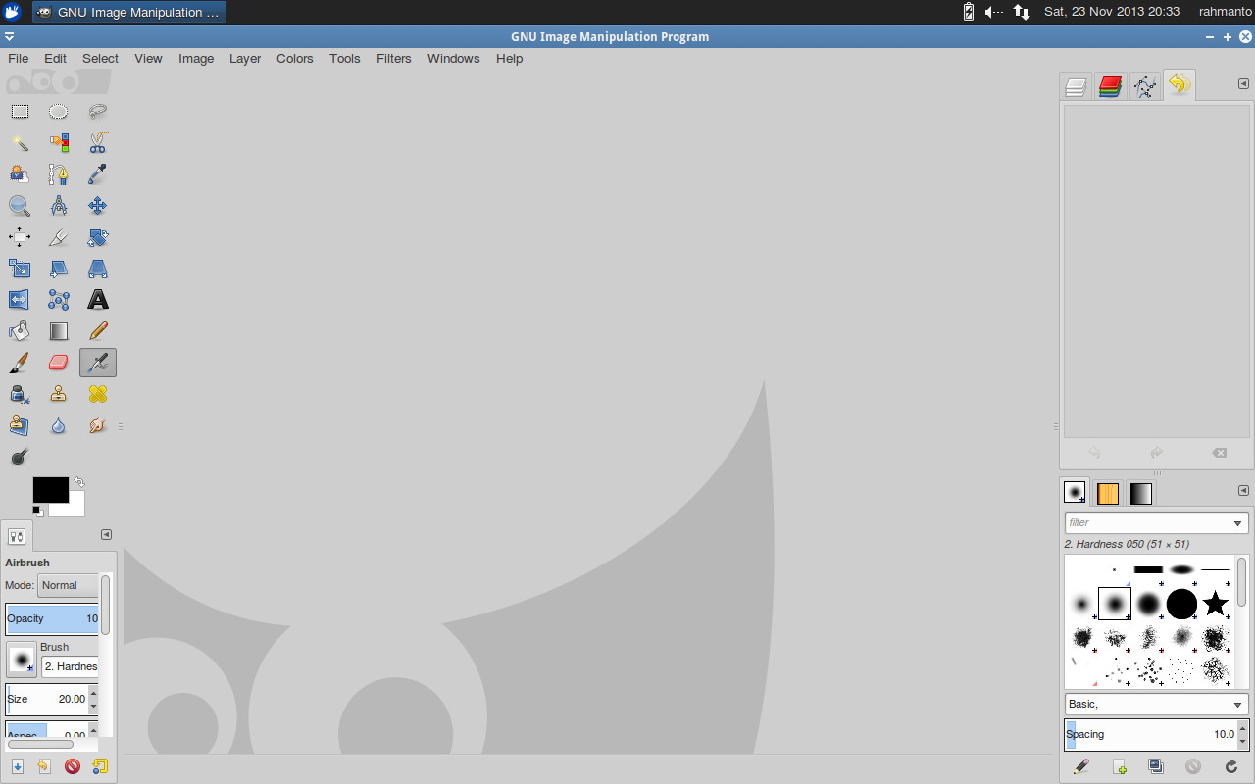Select the Heal bandage tool
The width and height of the screenshot is (1255, 784).
tap(98, 394)
